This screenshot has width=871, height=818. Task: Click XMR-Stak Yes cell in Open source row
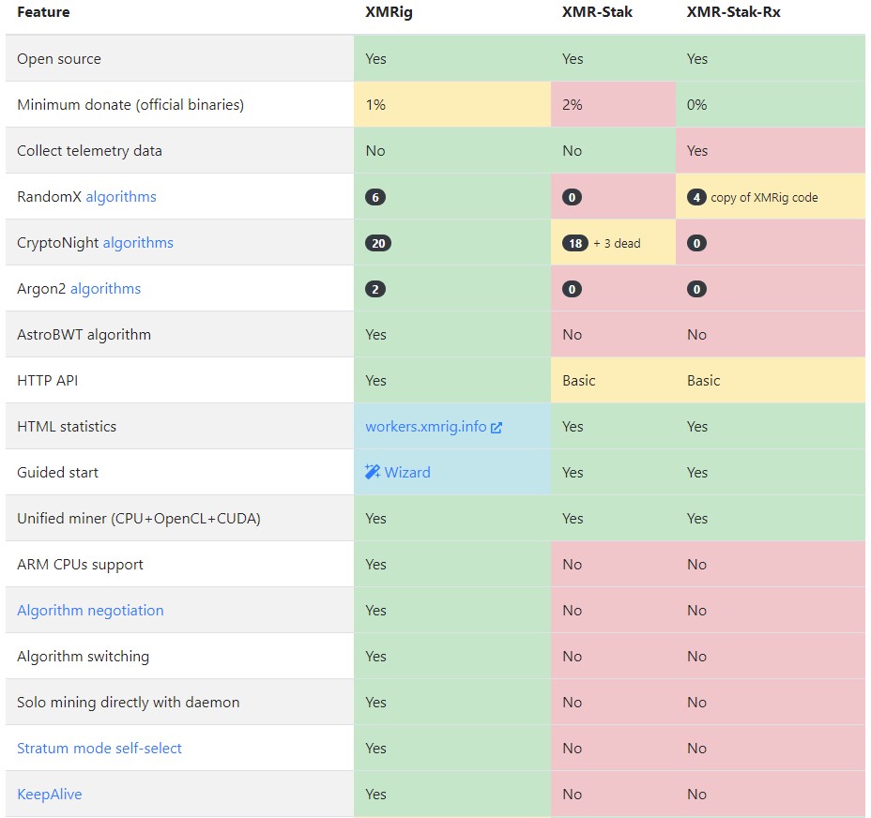coord(613,59)
